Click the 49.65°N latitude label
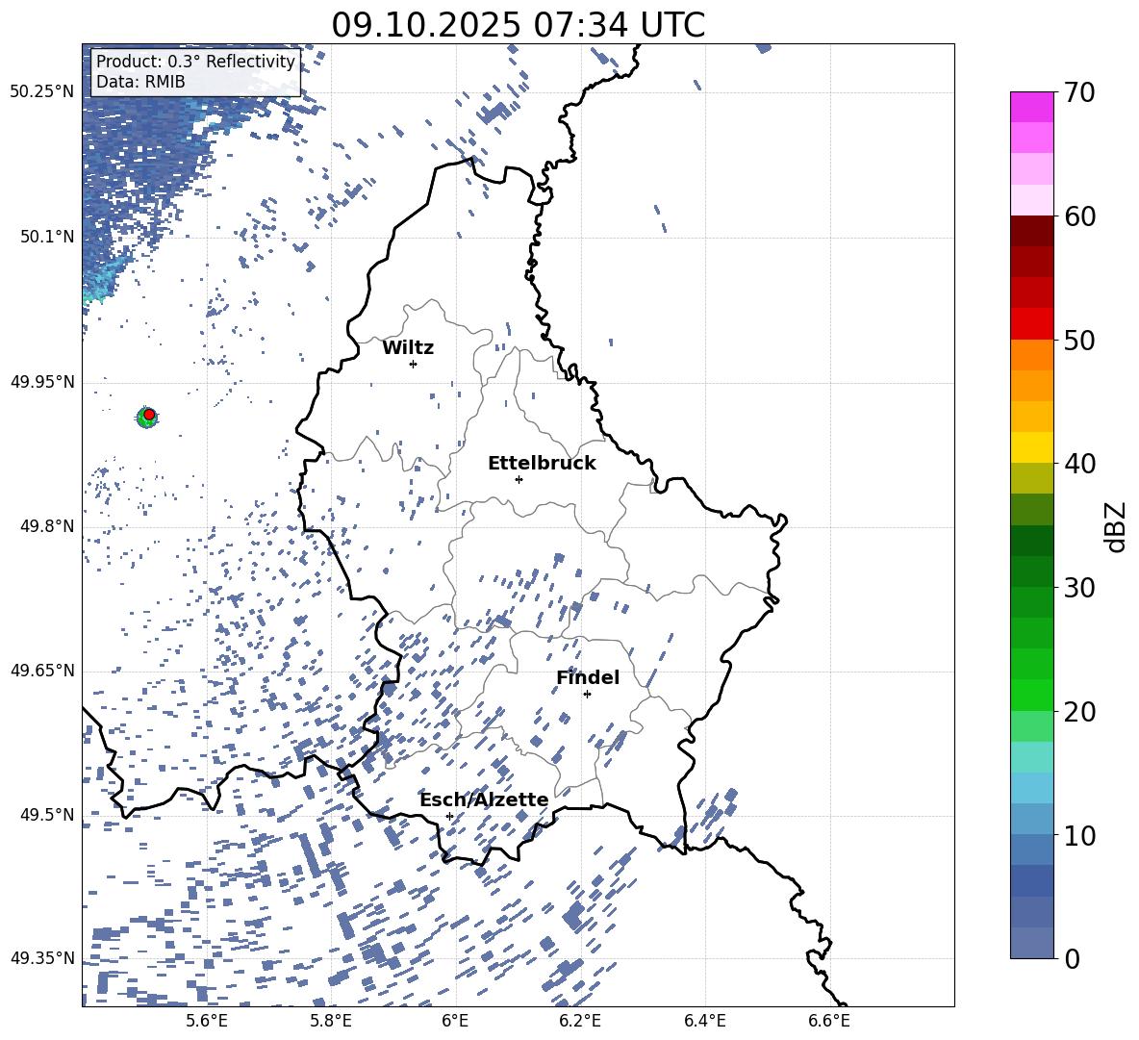1139x1040 pixels. [x=42, y=670]
